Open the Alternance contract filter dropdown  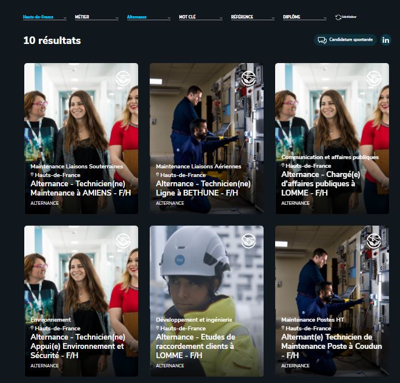click(149, 17)
